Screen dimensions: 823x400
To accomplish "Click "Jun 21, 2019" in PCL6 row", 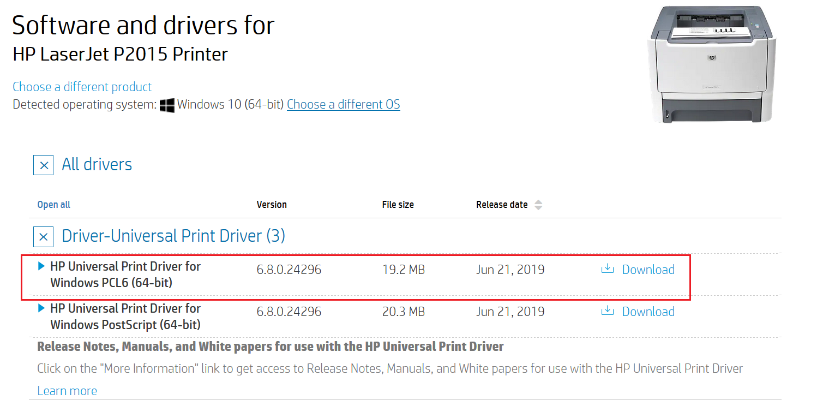I will coord(510,270).
